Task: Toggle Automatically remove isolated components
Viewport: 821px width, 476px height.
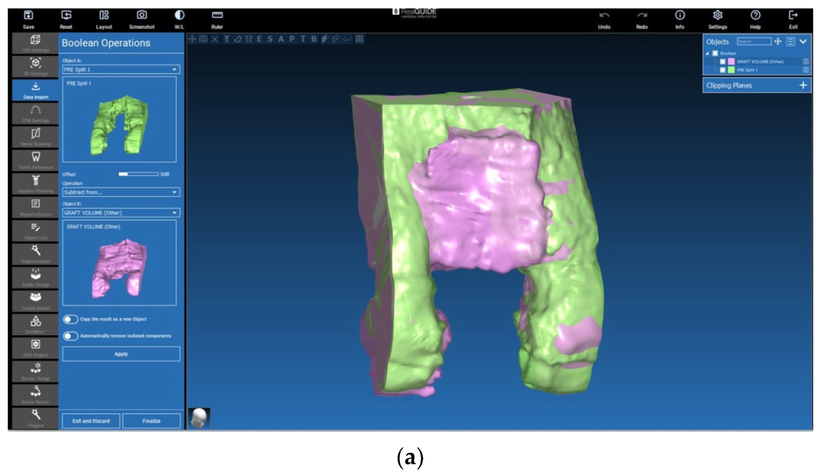Action: coord(71,336)
